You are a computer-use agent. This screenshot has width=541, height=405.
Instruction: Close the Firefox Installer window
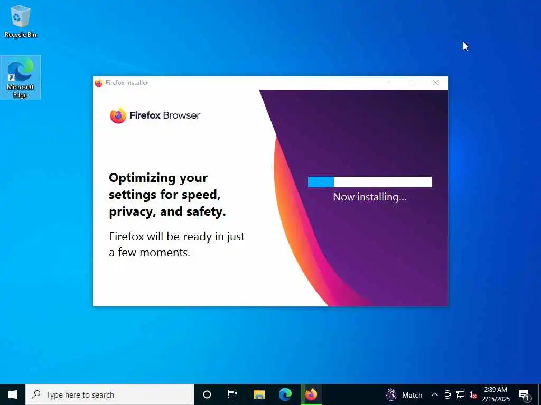pyautogui.click(x=436, y=83)
